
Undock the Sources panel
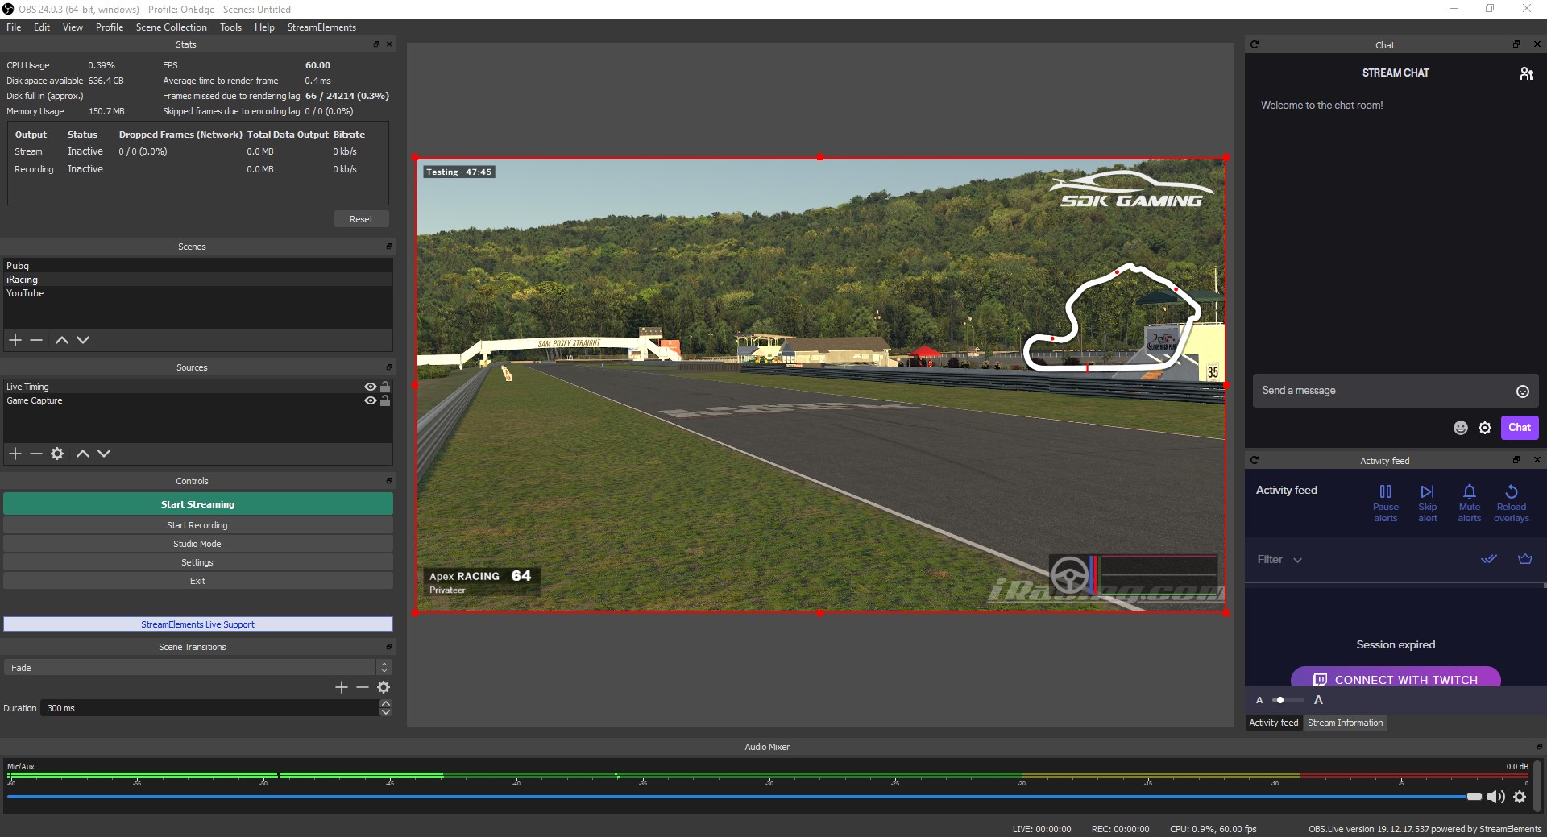click(x=389, y=367)
